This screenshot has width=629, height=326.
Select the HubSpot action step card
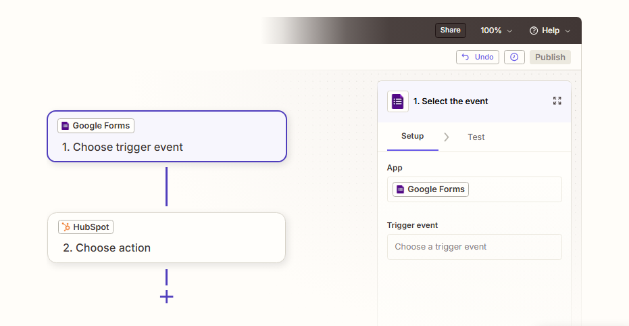(166, 237)
